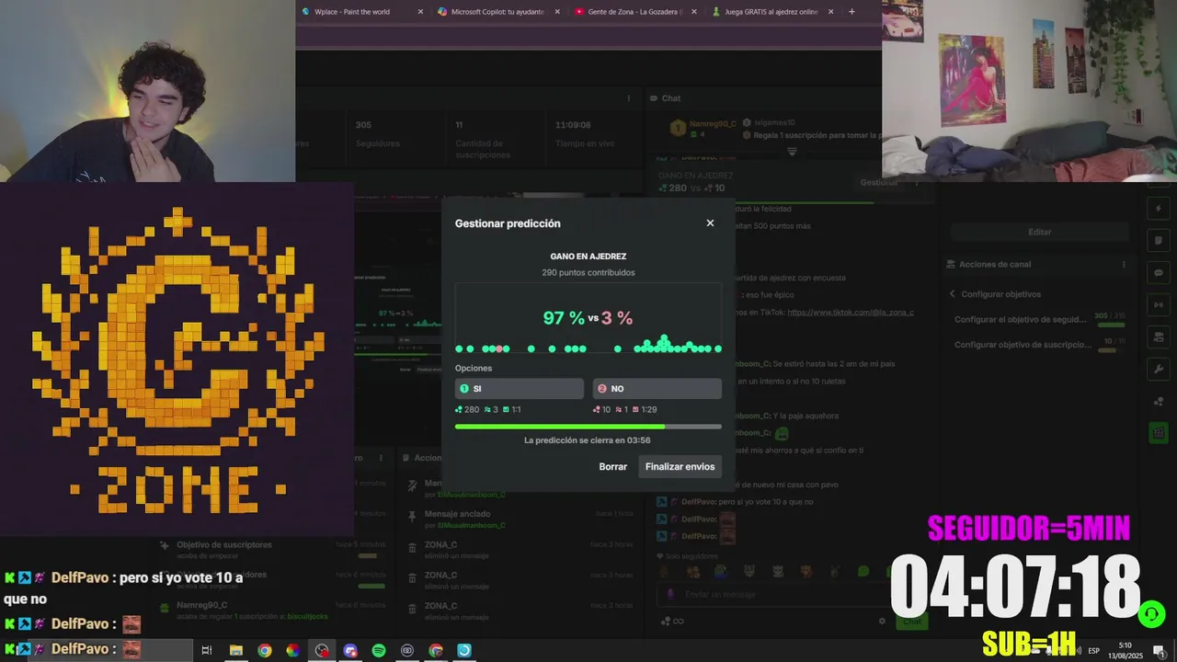Click the 97 % percentage in prediction chart

coord(564,318)
